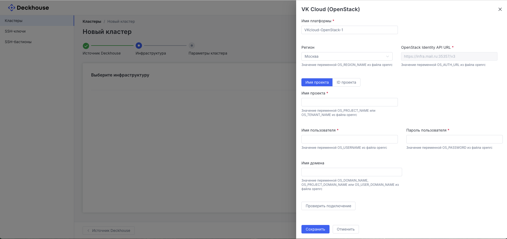Focus the Имя проекта input field

(349, 102)
